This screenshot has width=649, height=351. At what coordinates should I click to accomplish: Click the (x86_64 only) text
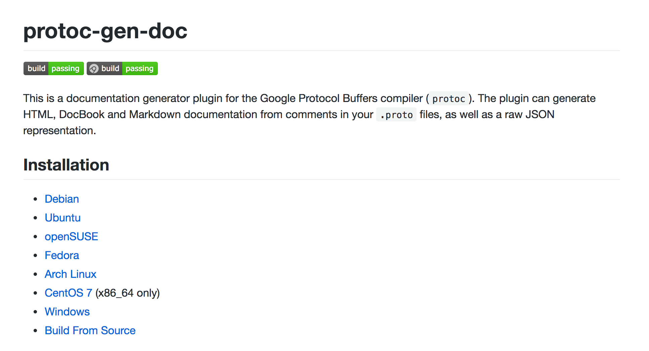pyautogui.click(x=128, y=293)
